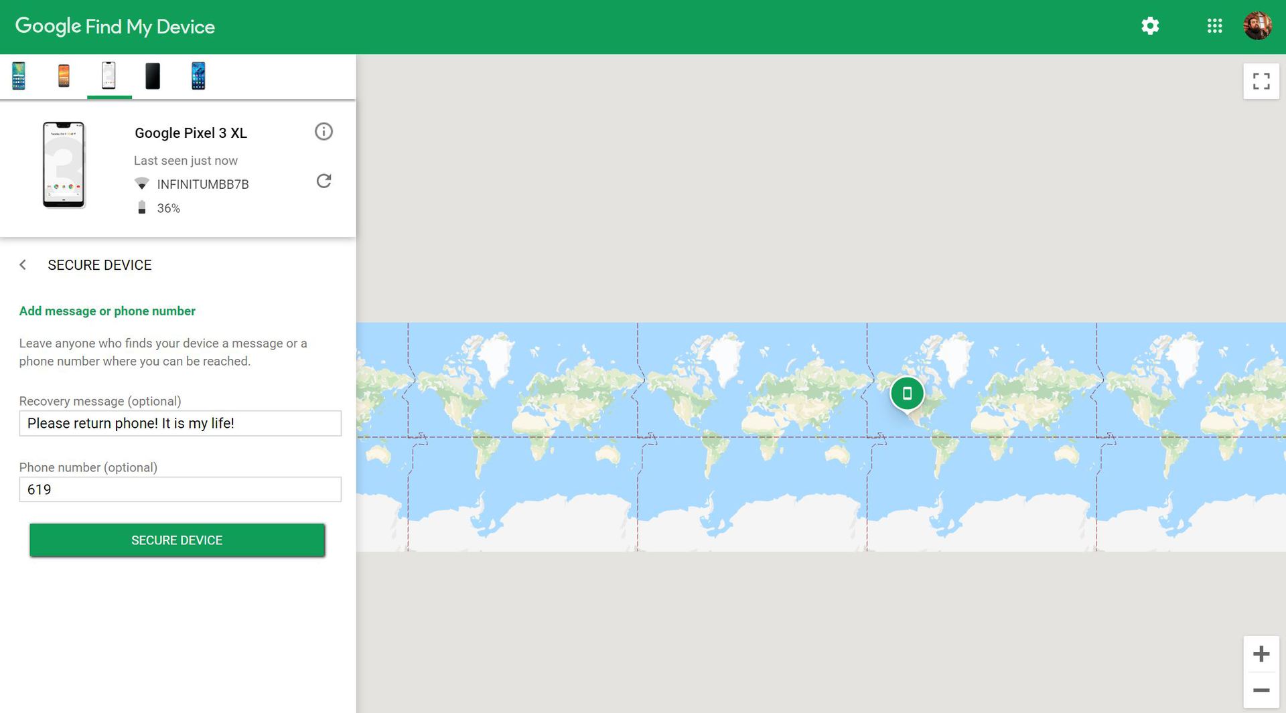Open Google apps grid menu
Viewport: 1286px width, 713px height.
pyautogui.click(x=1214, y=26)
